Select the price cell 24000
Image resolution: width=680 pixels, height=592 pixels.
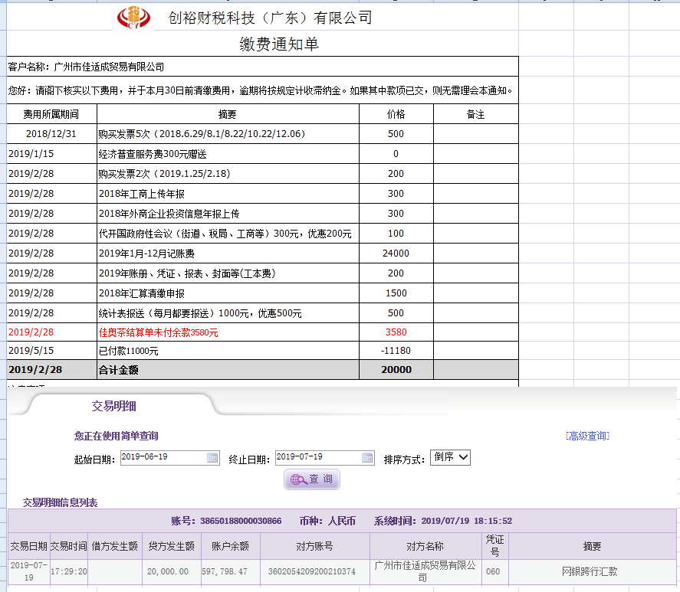[x=396, y=253]
